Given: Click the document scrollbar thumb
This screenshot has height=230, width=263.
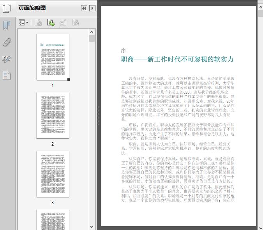Looking at the screenshot, I should click(261, 13).
